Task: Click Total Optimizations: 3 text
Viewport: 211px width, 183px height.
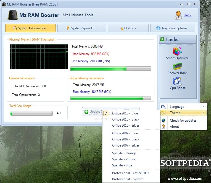Action: (x=26, y=95)
